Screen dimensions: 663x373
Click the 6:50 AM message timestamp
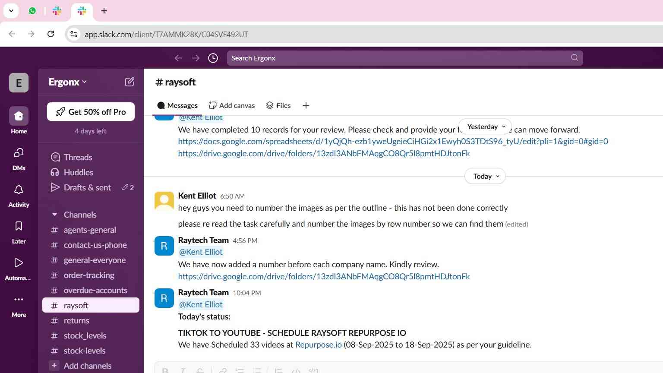tap(232, 196)
